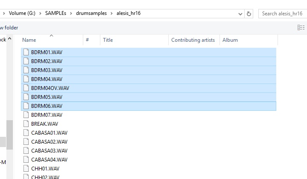The width and height of the screenshot is (307, 179).
Task: Expand chevron after drumsamples breadcrumb
Action: (x=111, y=14)
